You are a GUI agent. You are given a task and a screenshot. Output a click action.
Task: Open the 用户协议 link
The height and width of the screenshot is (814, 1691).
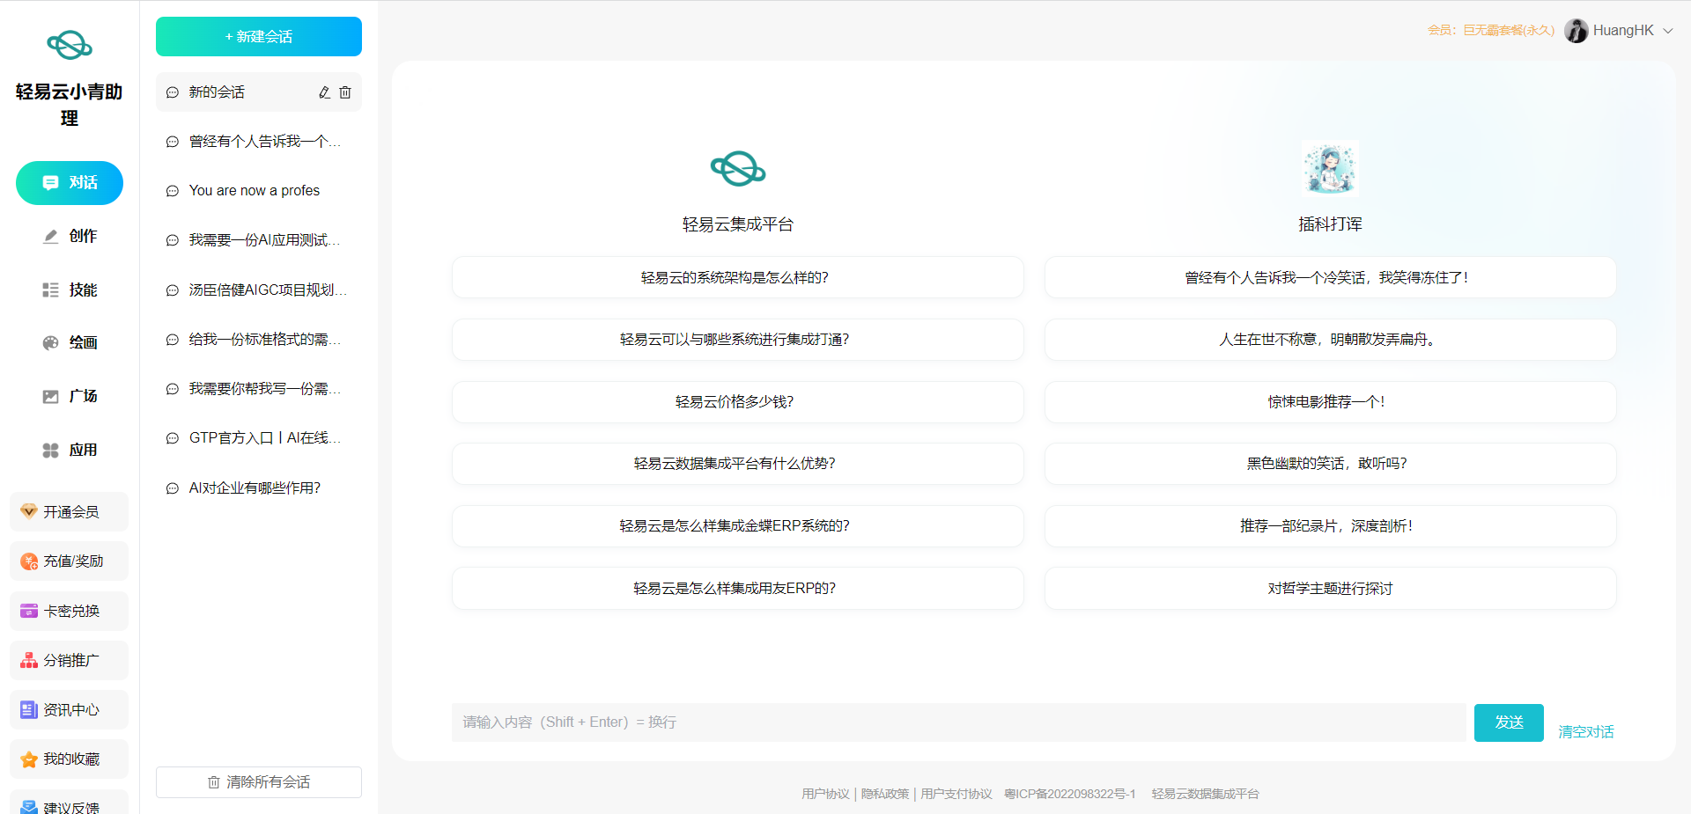click(825, 794)
